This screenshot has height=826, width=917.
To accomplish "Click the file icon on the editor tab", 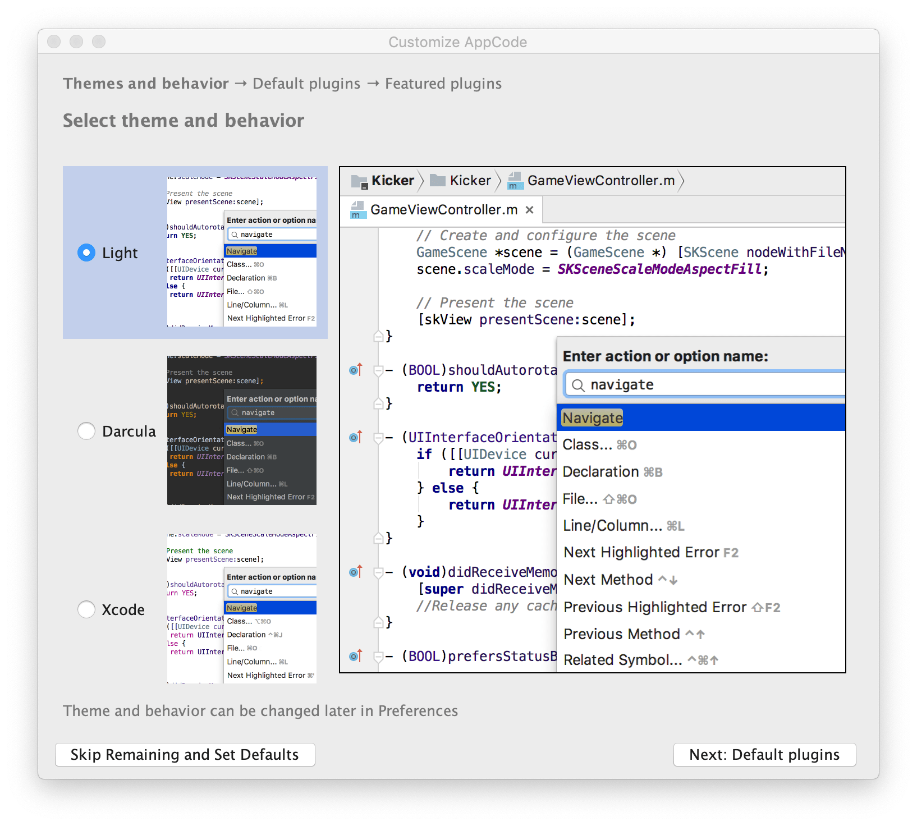I will (357, 210).
